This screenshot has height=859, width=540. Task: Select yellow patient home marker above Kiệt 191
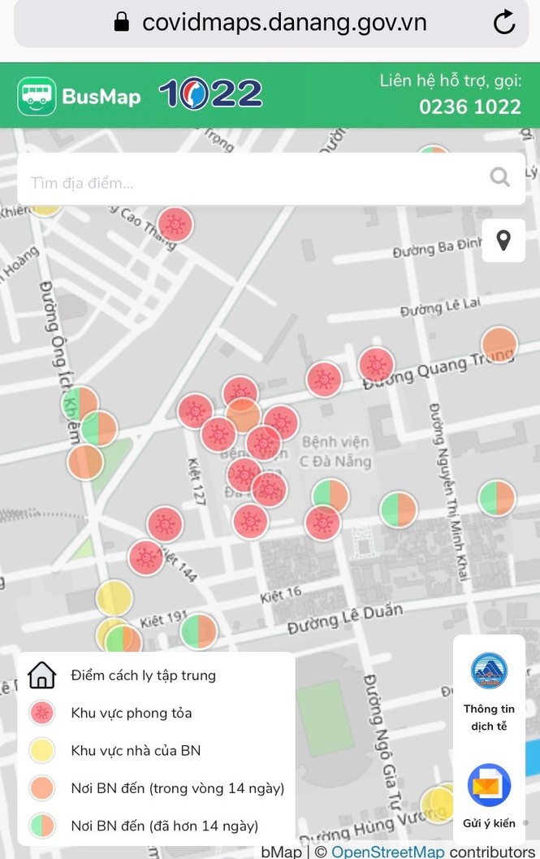114,597
